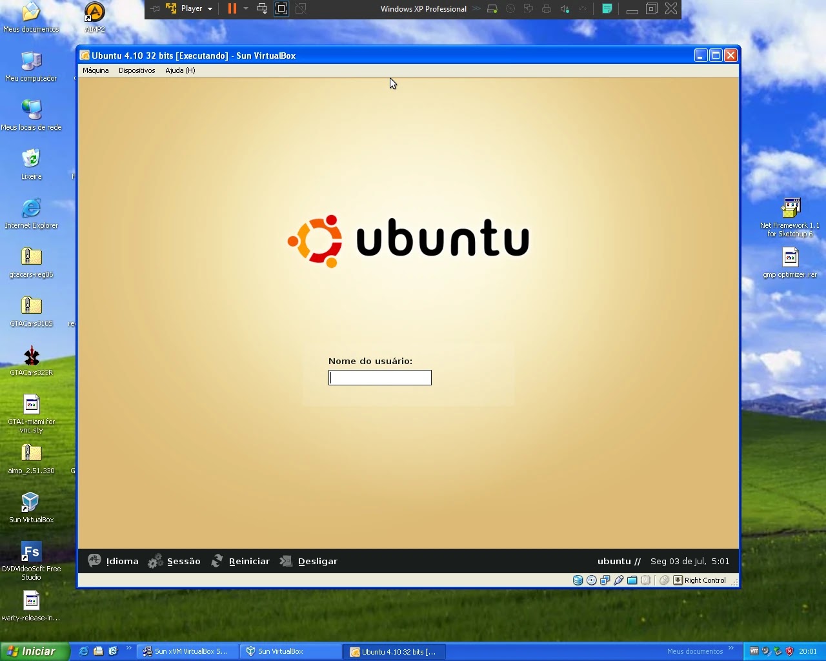This screenshot has height=661, width=826.
Task: Select aimp_2.51.330 archive icon
Action: (x=31, y=459)
